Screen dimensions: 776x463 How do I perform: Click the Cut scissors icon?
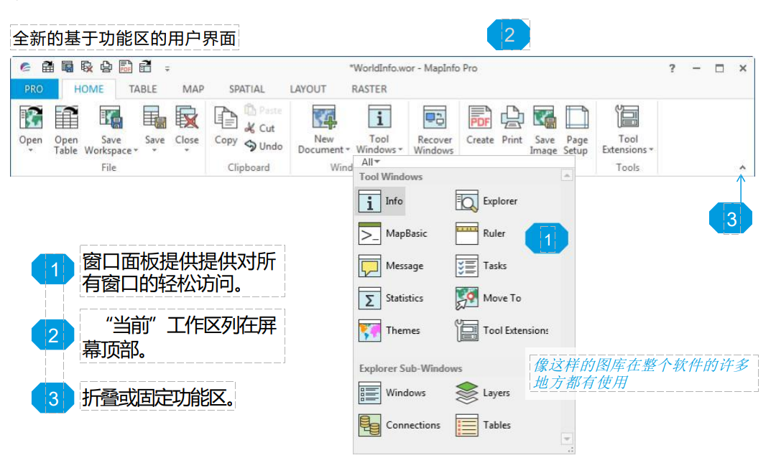point(250,128)
